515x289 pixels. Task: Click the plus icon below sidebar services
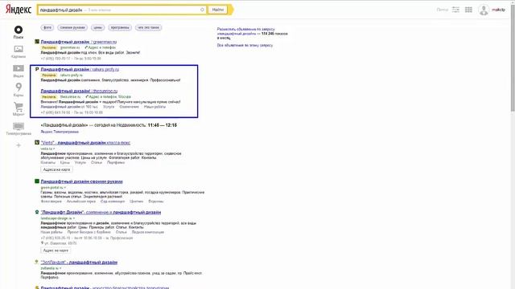click(19, 145)
